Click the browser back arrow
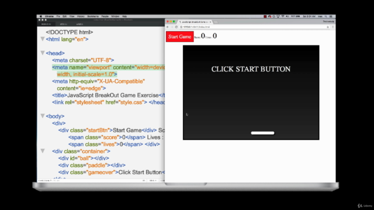The image size is (374, 210). click(168, 27)
